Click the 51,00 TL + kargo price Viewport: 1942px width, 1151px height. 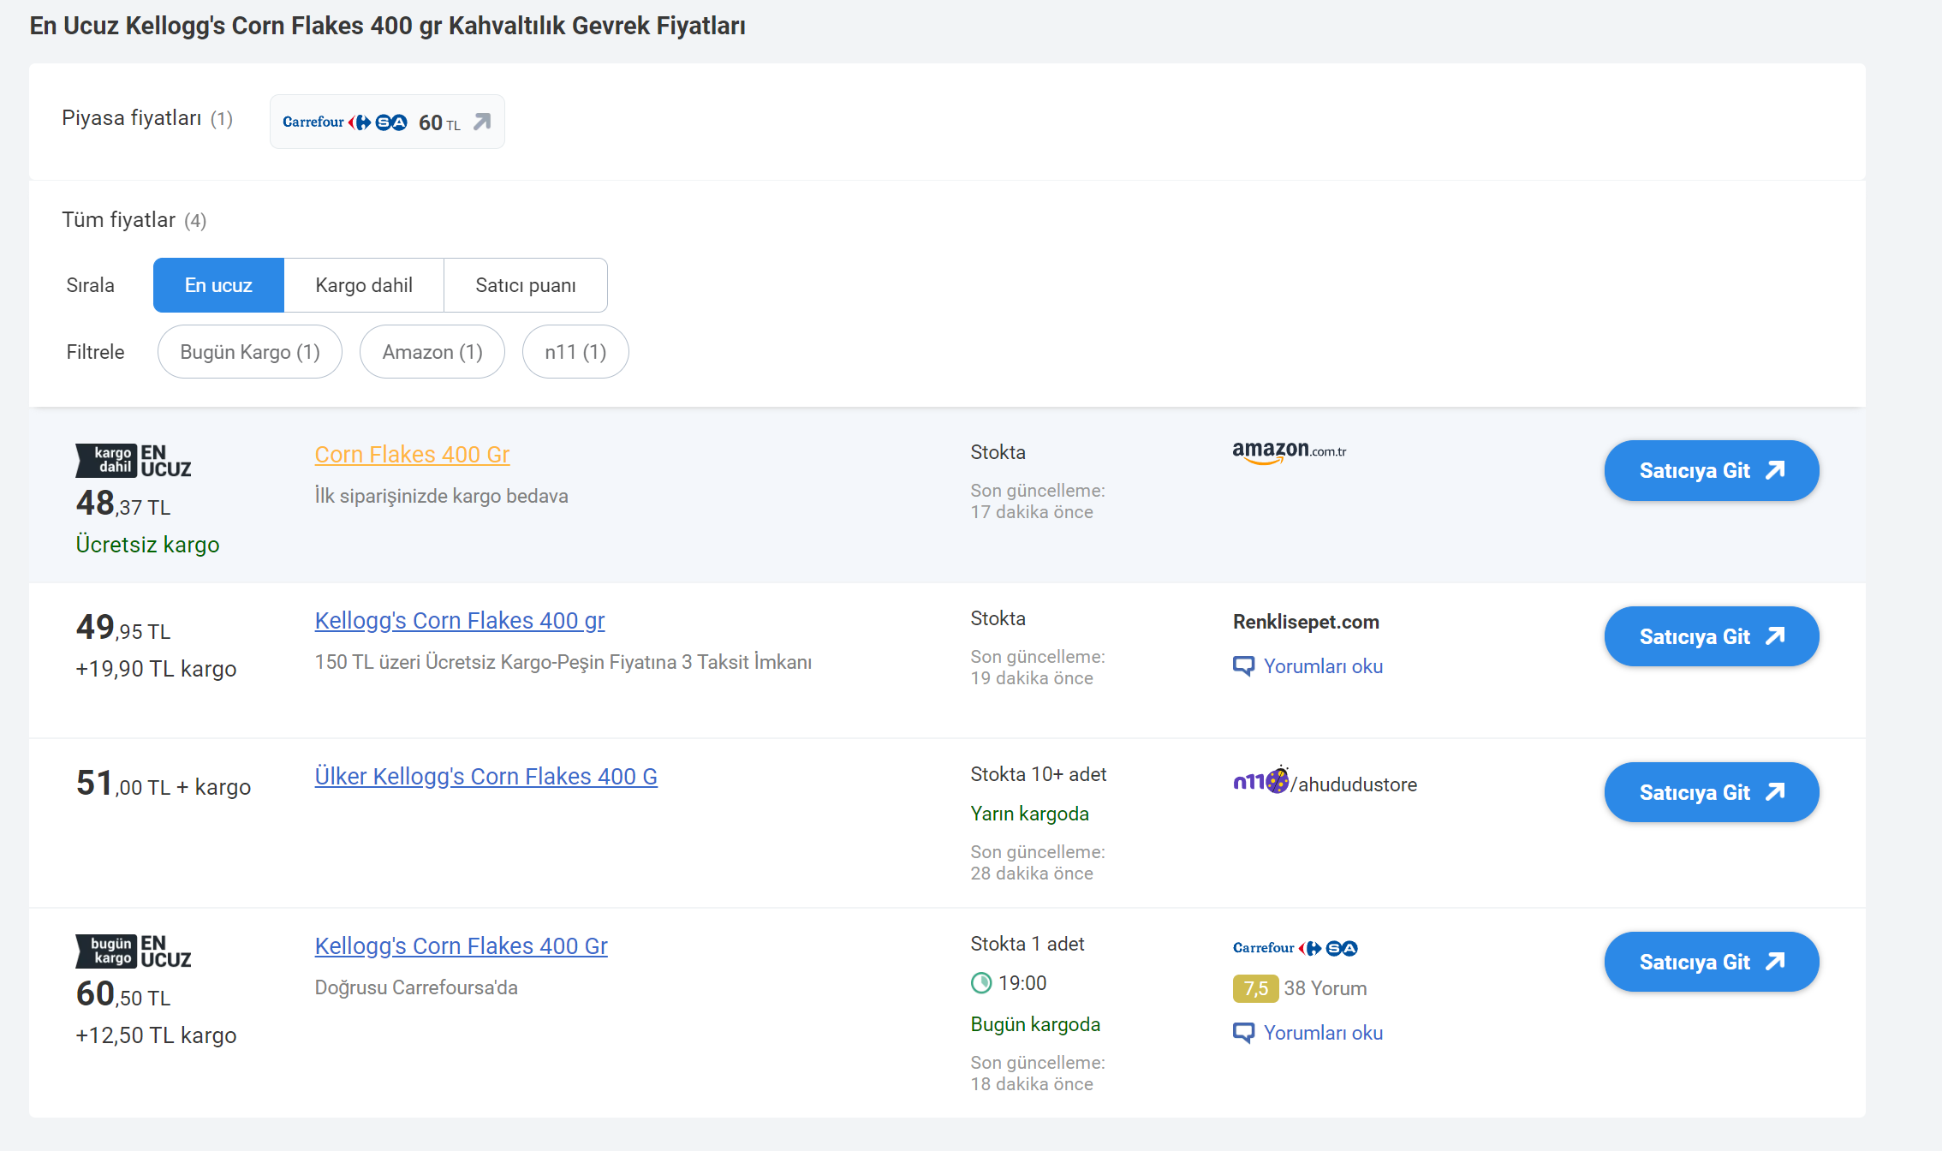164,784
